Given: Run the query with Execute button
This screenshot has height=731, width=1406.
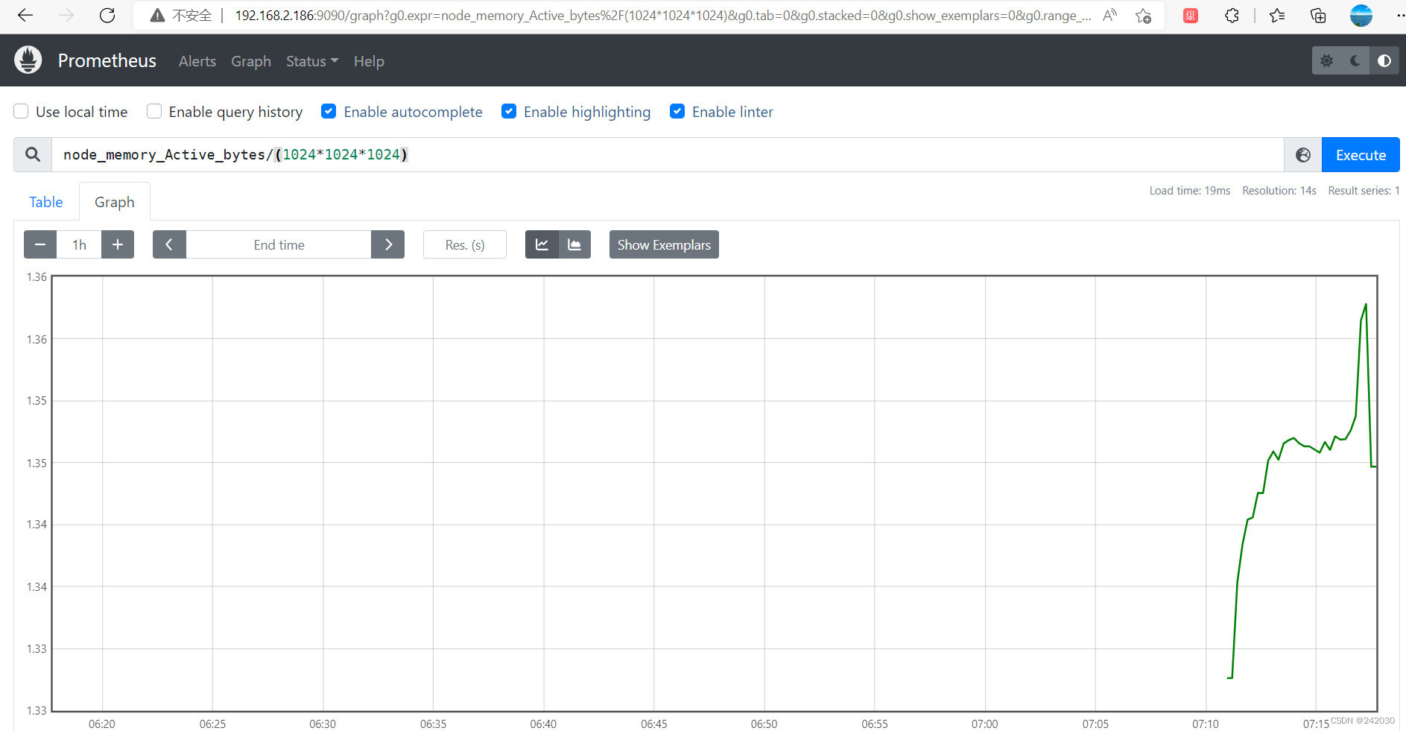Looking at the screenshot, I should [1361, 155].
